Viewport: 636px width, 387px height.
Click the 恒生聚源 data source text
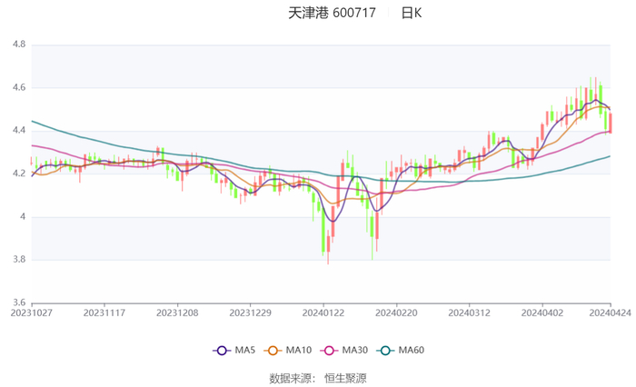tap(346, 377)
